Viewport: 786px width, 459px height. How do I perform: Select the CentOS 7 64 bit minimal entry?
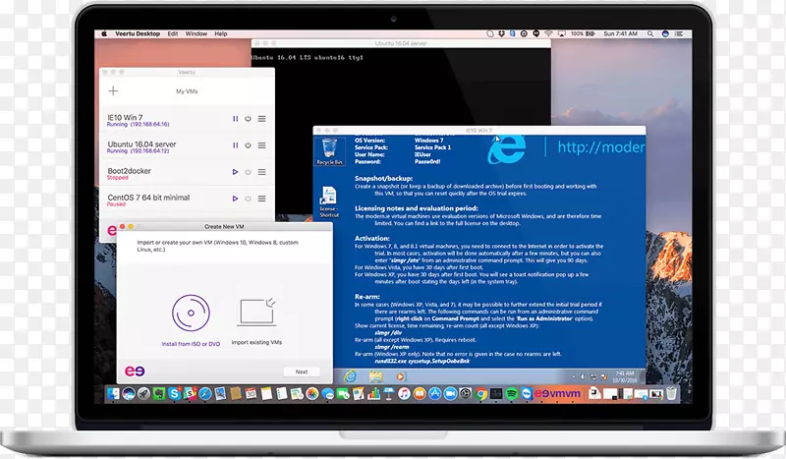point(187,200)
